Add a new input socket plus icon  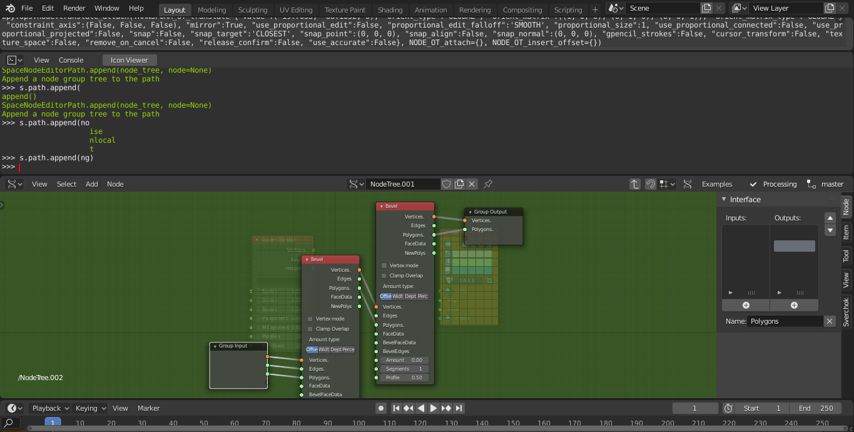click(746, 306)
